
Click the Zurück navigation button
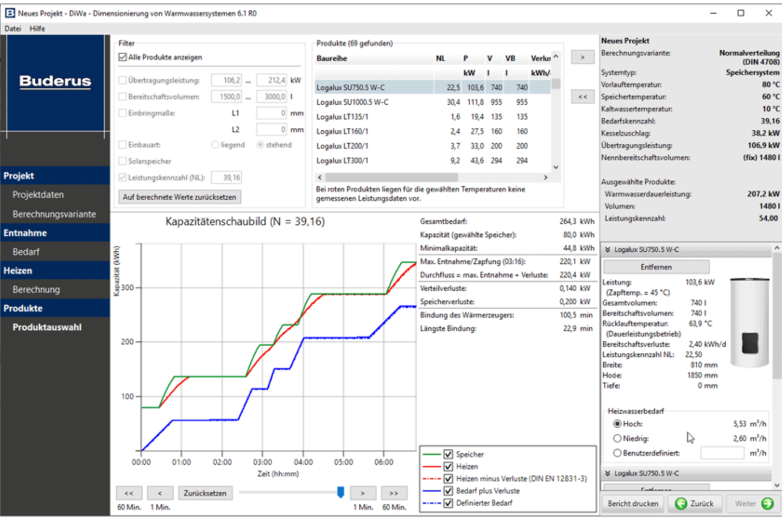pyautogui.click(x=695, y=504)
